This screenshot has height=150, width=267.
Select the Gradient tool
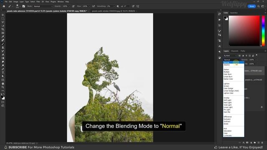3,58
